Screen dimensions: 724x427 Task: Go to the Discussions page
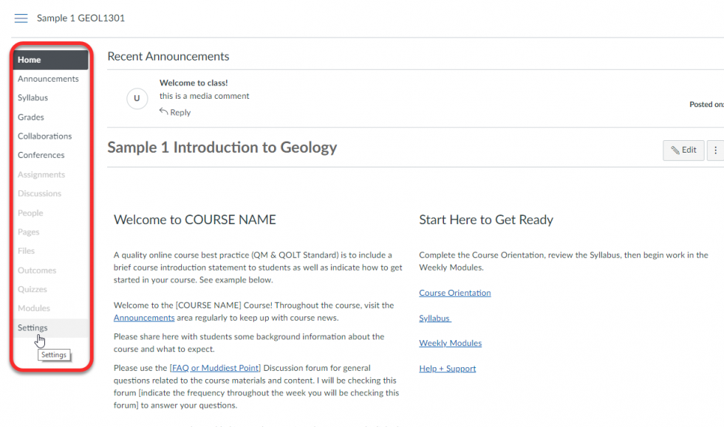pos(39,193)
